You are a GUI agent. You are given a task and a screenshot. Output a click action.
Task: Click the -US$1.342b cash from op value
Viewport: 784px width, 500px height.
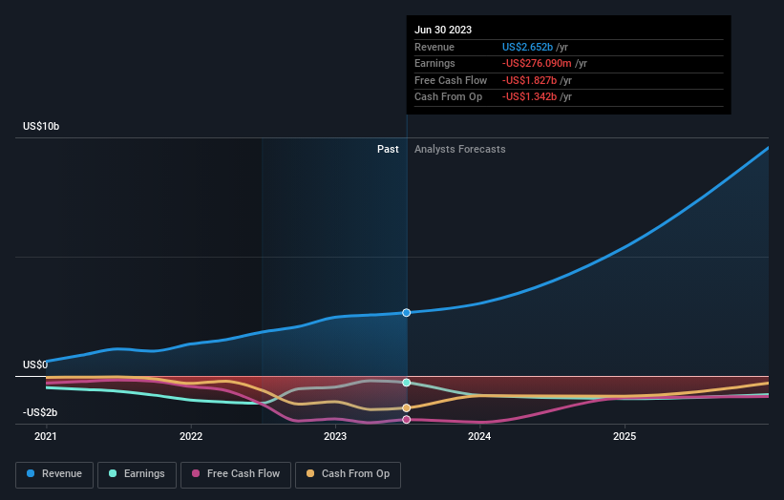(529, 97)
